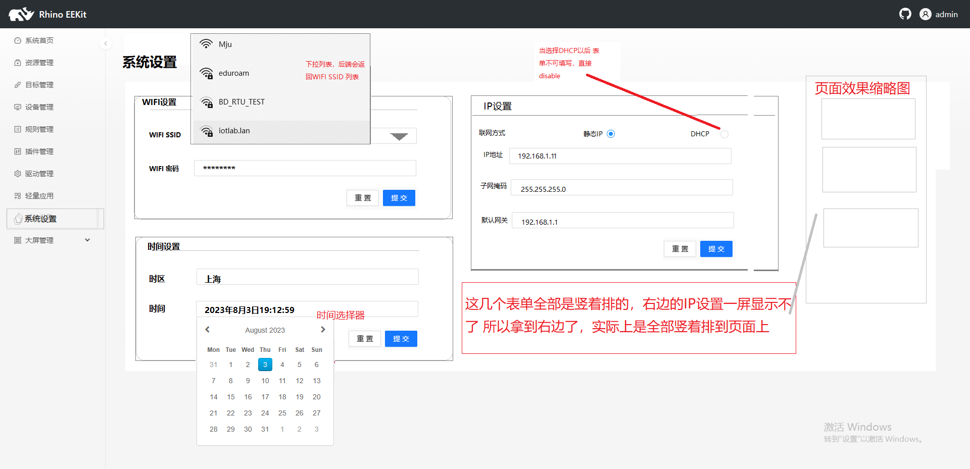Open the 设备管理 sidebar entry
This screenshot has width=970, height=469.
coord(39,107)
